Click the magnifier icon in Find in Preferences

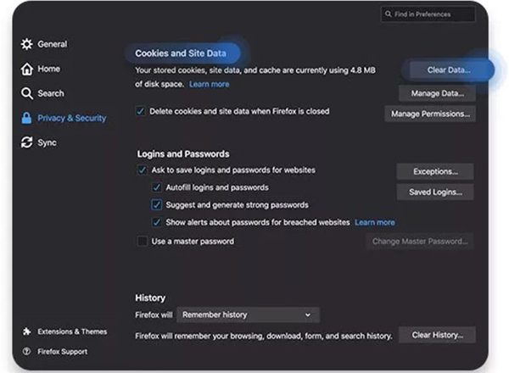point(388,14)
